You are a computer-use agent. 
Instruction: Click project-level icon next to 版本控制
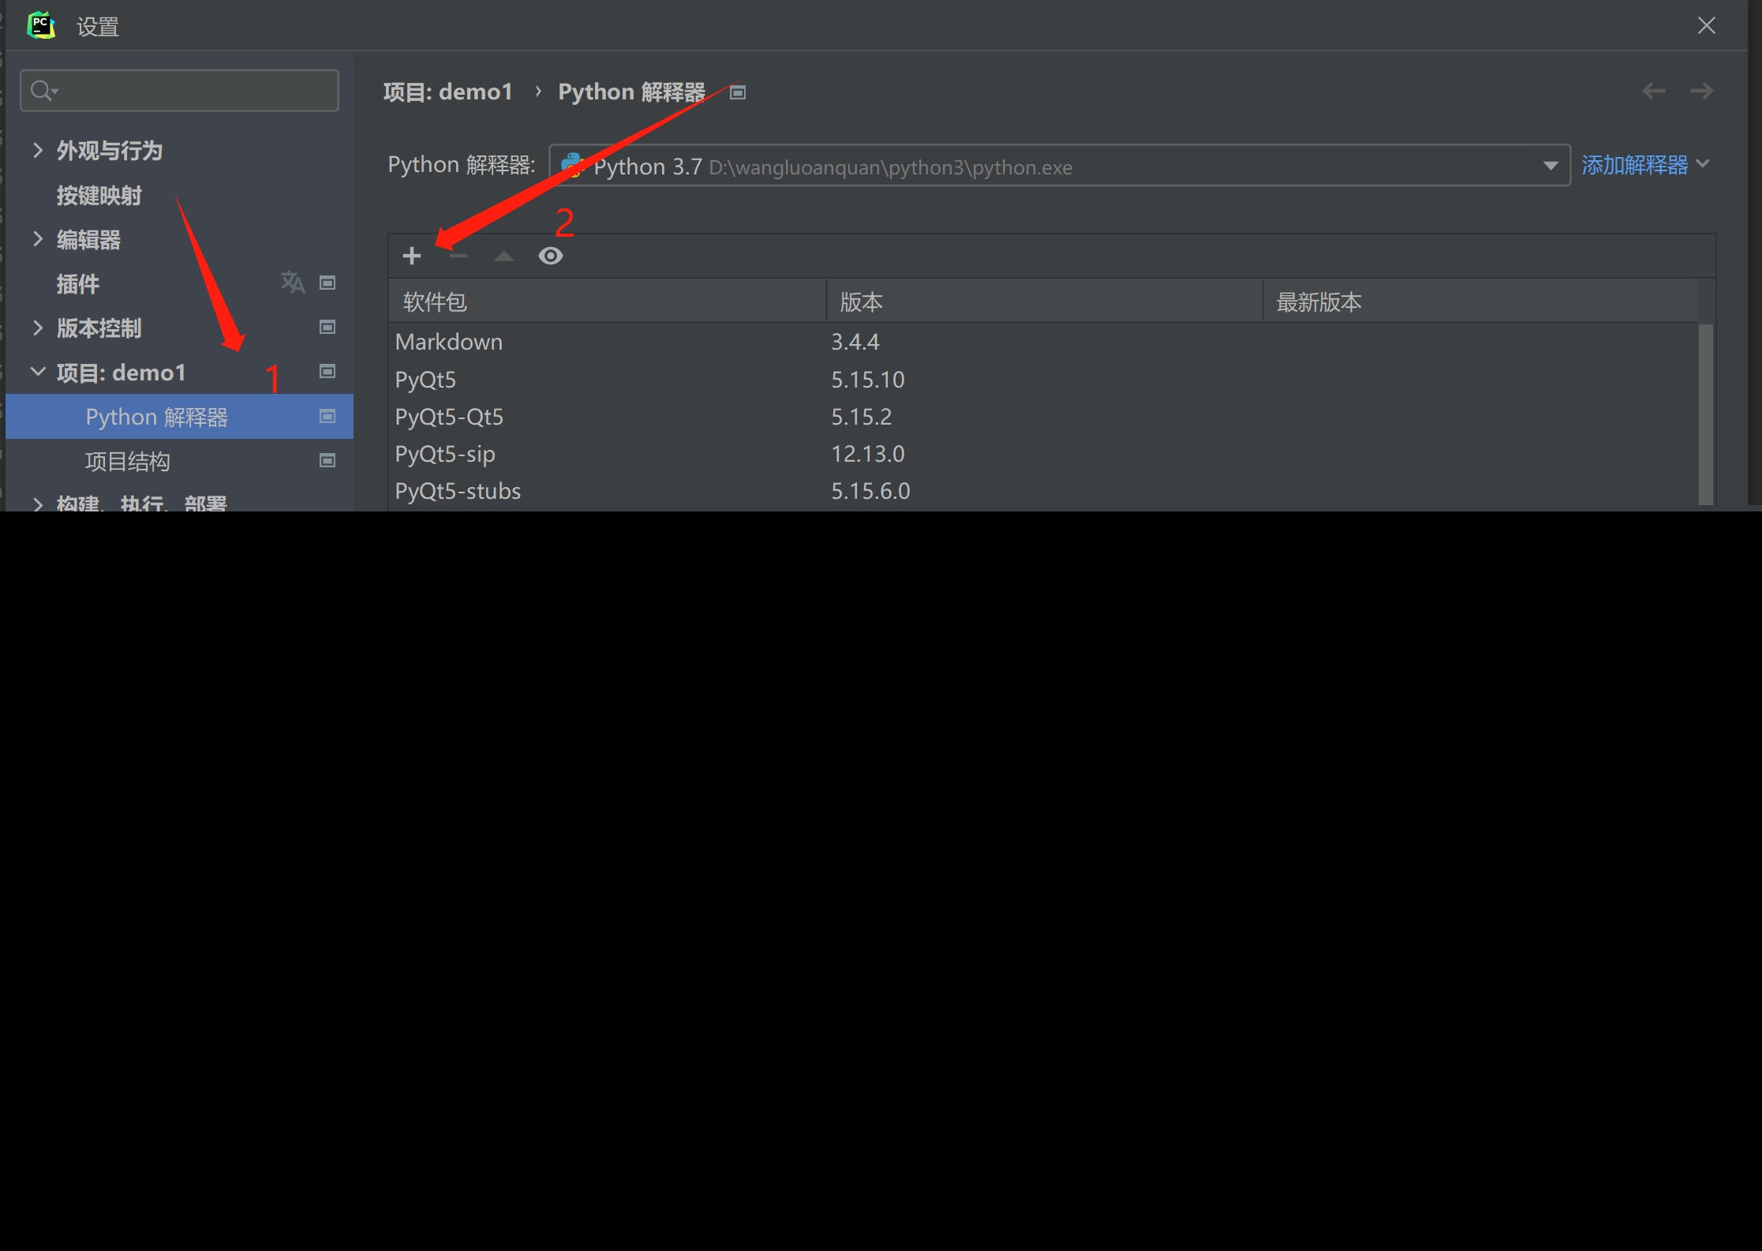327,327
